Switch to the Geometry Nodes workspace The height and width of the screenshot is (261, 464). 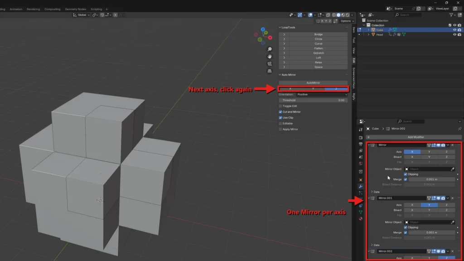tap(76, 9)
